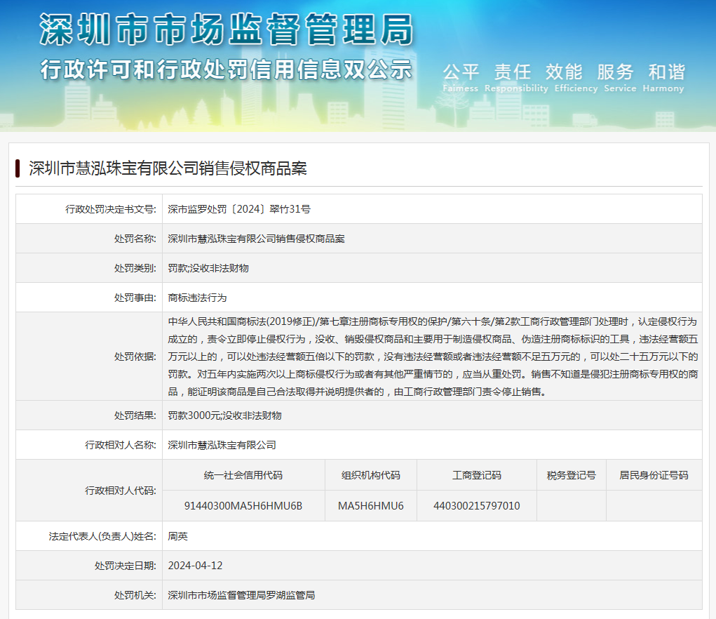
Task: Click the 处罚名称 label
Action: 135,239
